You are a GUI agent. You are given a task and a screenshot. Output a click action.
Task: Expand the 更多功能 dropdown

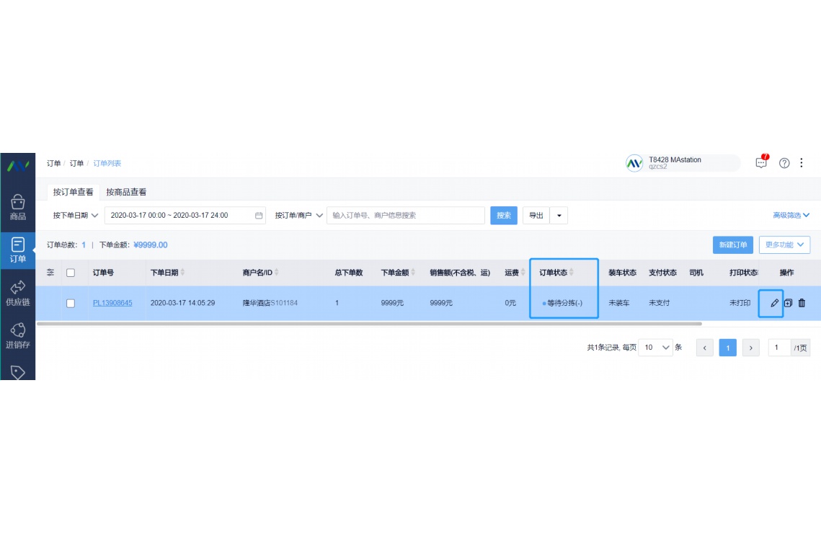[784, 245]
